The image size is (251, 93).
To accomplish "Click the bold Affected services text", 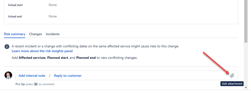I will pyautogui.click(x=32, y=58).
